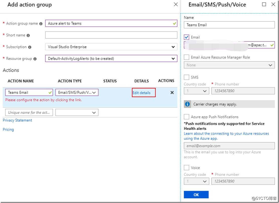
Task: Click the STATUS column header
Action: [110, 81]
